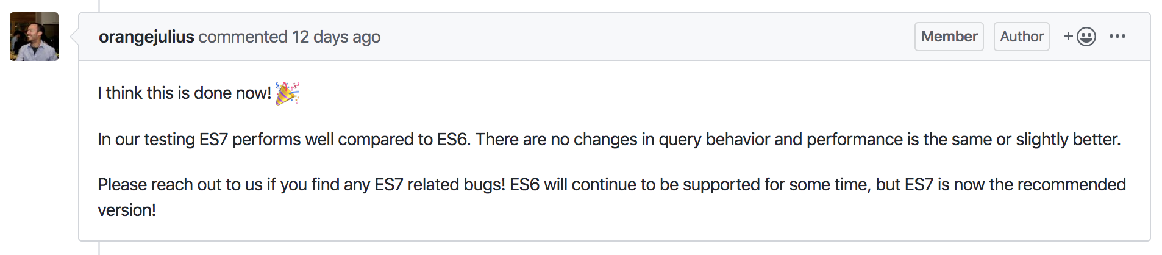Click the Member badge
This screenshot has height=255, width=1162.
tap(949, 37)
